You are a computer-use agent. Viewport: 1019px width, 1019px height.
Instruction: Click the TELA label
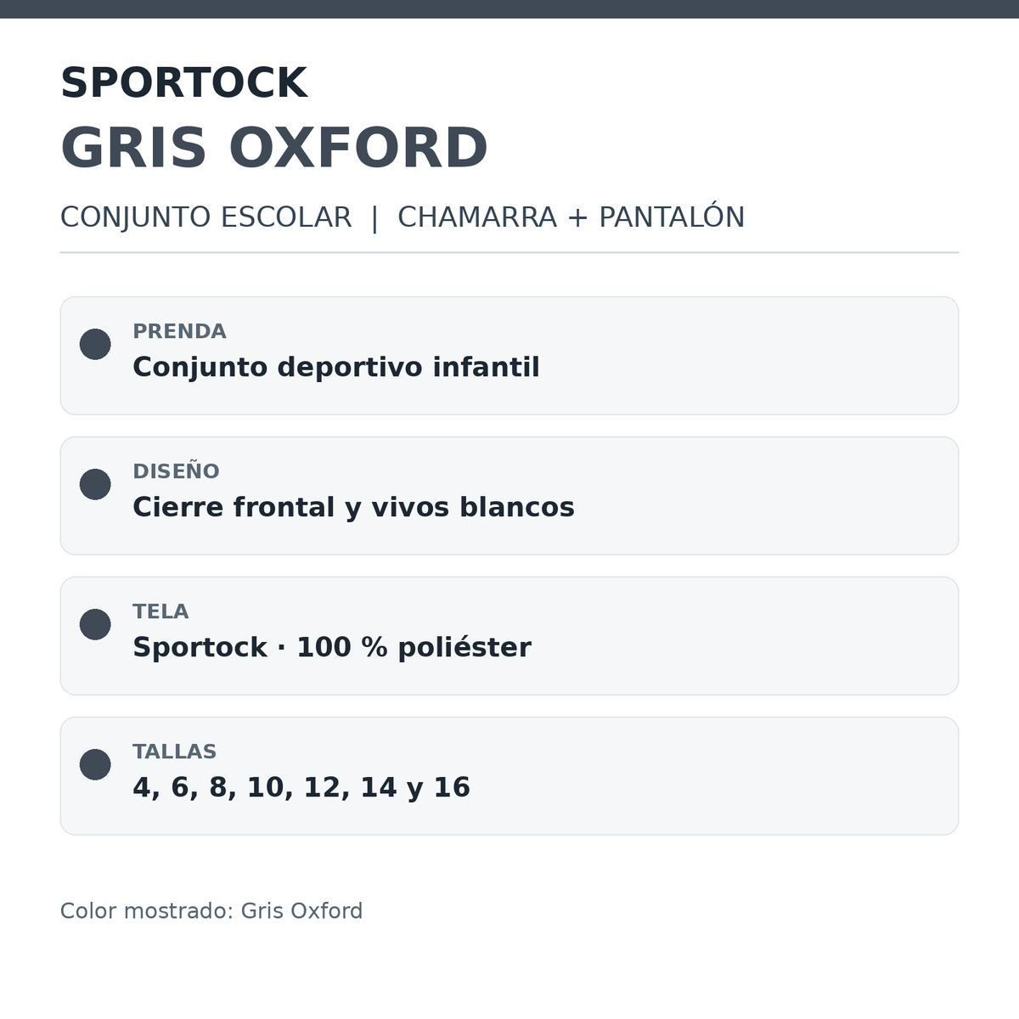pyautogui.click(x=160, y=611)
